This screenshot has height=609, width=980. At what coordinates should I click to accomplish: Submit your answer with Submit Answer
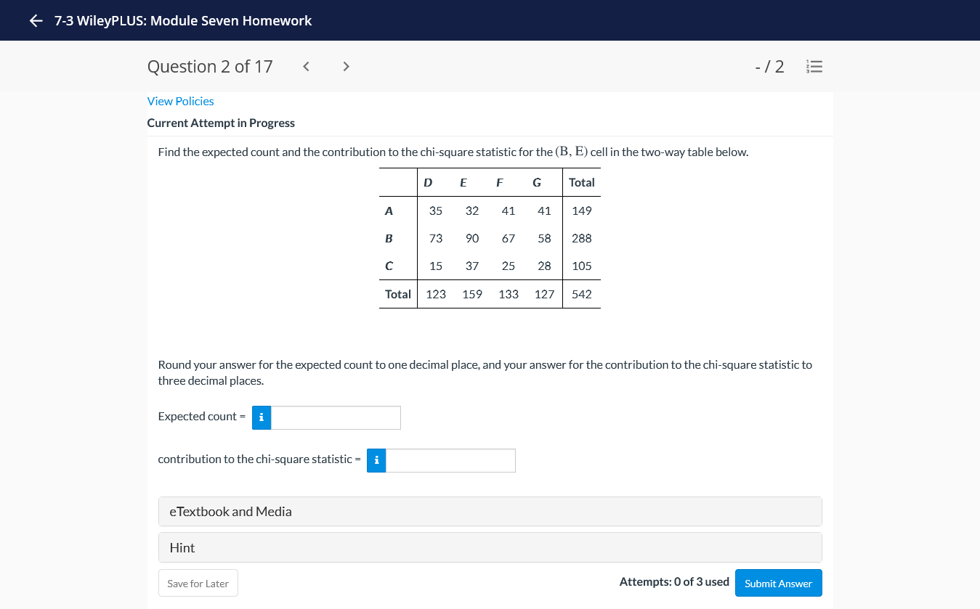pyautogui.click(x=778, y=583)
